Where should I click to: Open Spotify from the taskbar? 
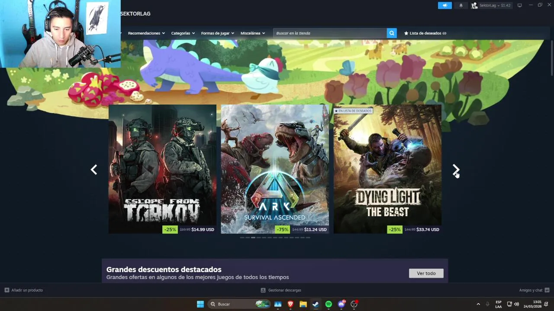click(329, 304)
